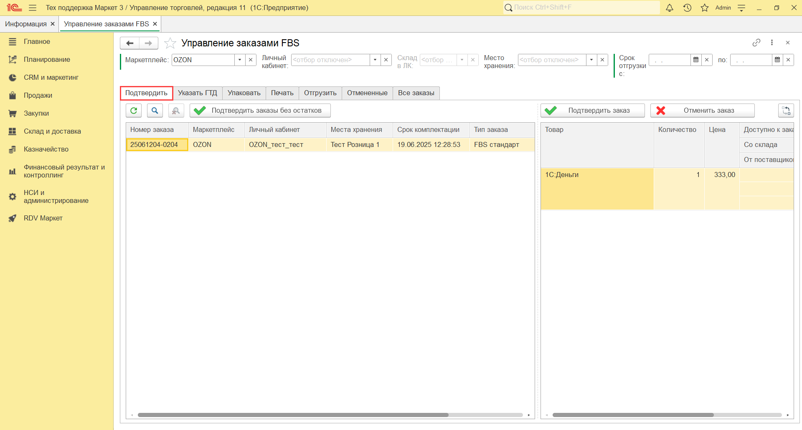Open the Все заказы tab

(416, 93)
